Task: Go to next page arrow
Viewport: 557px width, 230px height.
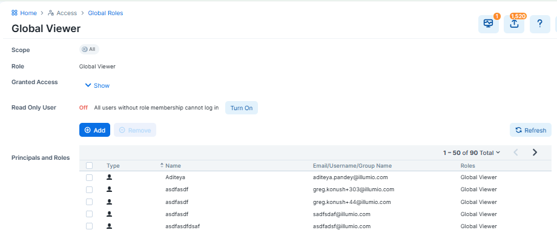Action: 535,153
